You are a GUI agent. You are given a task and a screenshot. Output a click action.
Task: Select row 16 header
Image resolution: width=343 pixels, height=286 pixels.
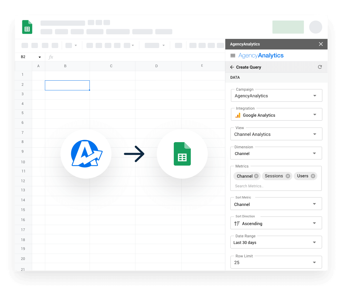tap(23, 220)
